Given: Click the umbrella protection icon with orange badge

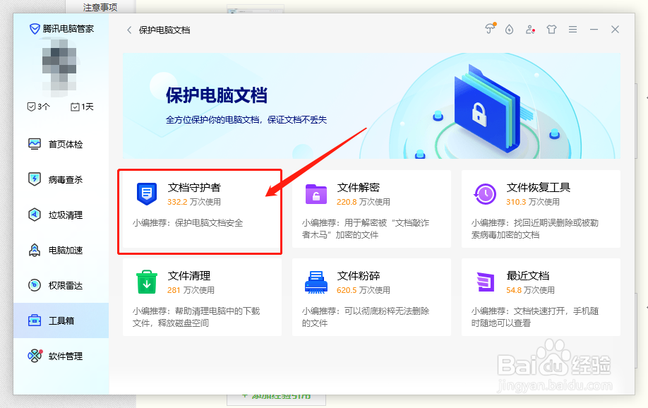Looking at the screenshot, I should [x=489, y=29].
